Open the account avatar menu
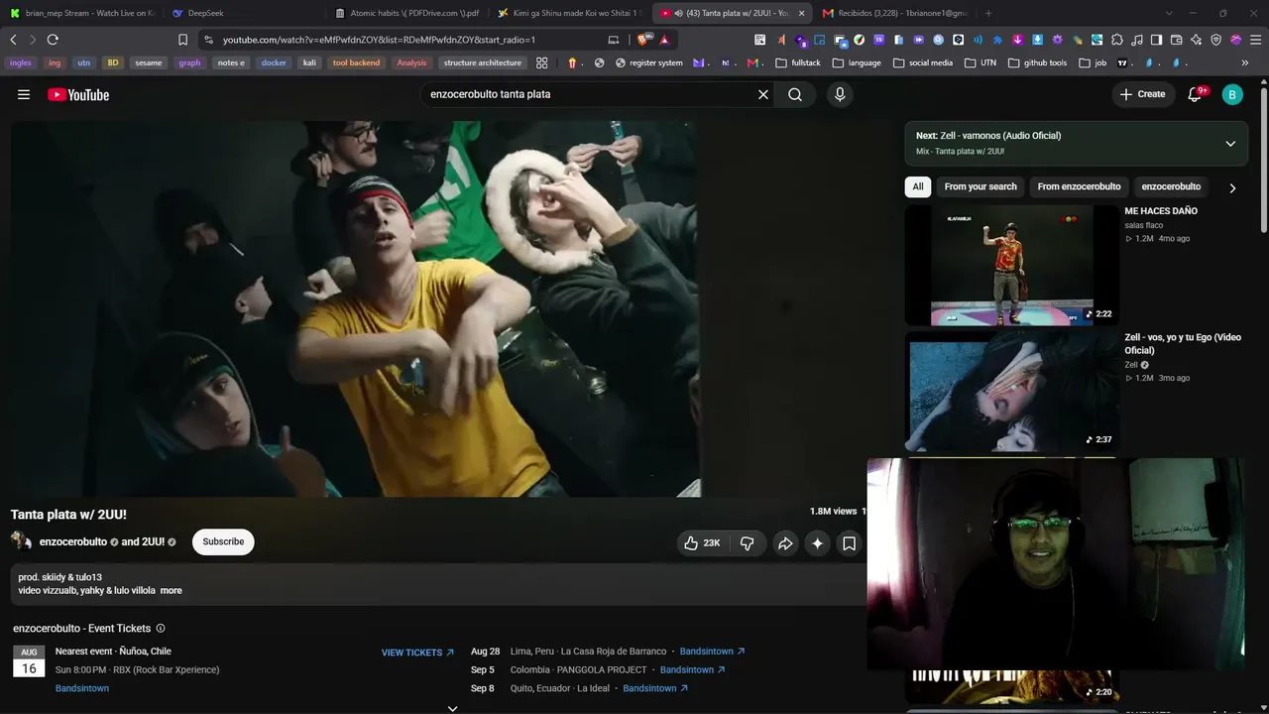This screenshot has height=714, width=1269. (x=1232, y=94)
